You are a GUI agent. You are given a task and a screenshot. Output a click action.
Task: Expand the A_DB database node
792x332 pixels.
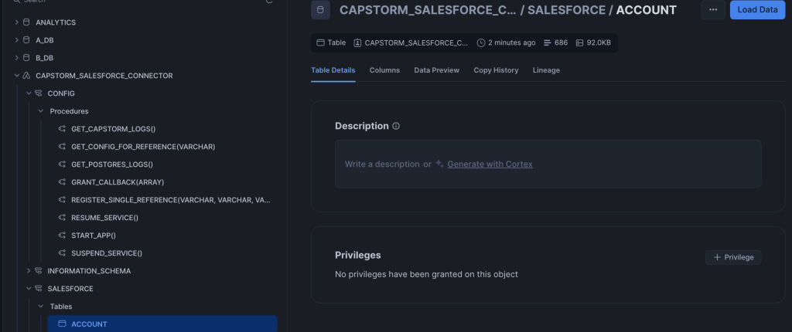[x=17, y=40]
